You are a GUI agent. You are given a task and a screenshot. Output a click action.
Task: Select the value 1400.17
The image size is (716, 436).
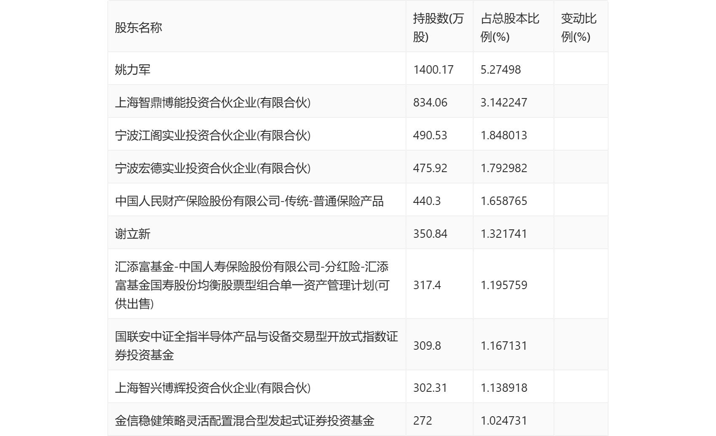pos(433,69)
